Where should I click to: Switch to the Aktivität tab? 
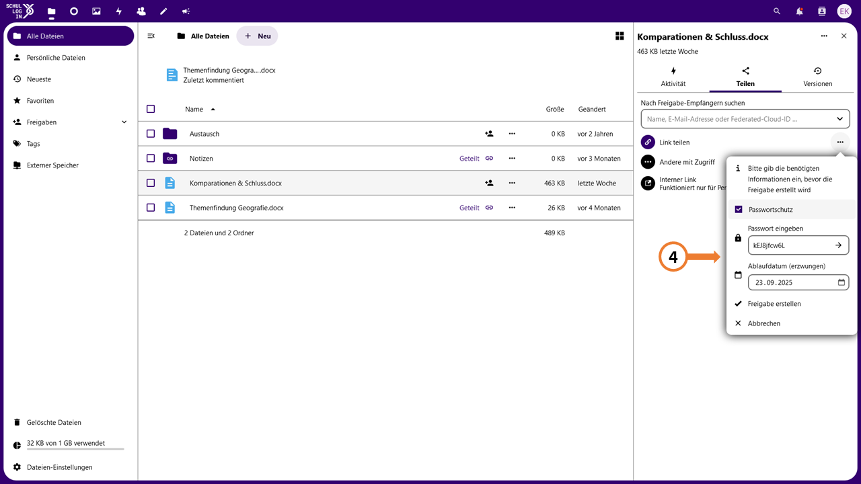pos(673,77)
